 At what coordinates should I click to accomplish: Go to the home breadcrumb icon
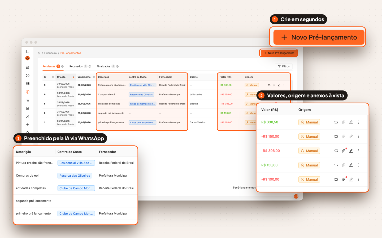point(39,53)
